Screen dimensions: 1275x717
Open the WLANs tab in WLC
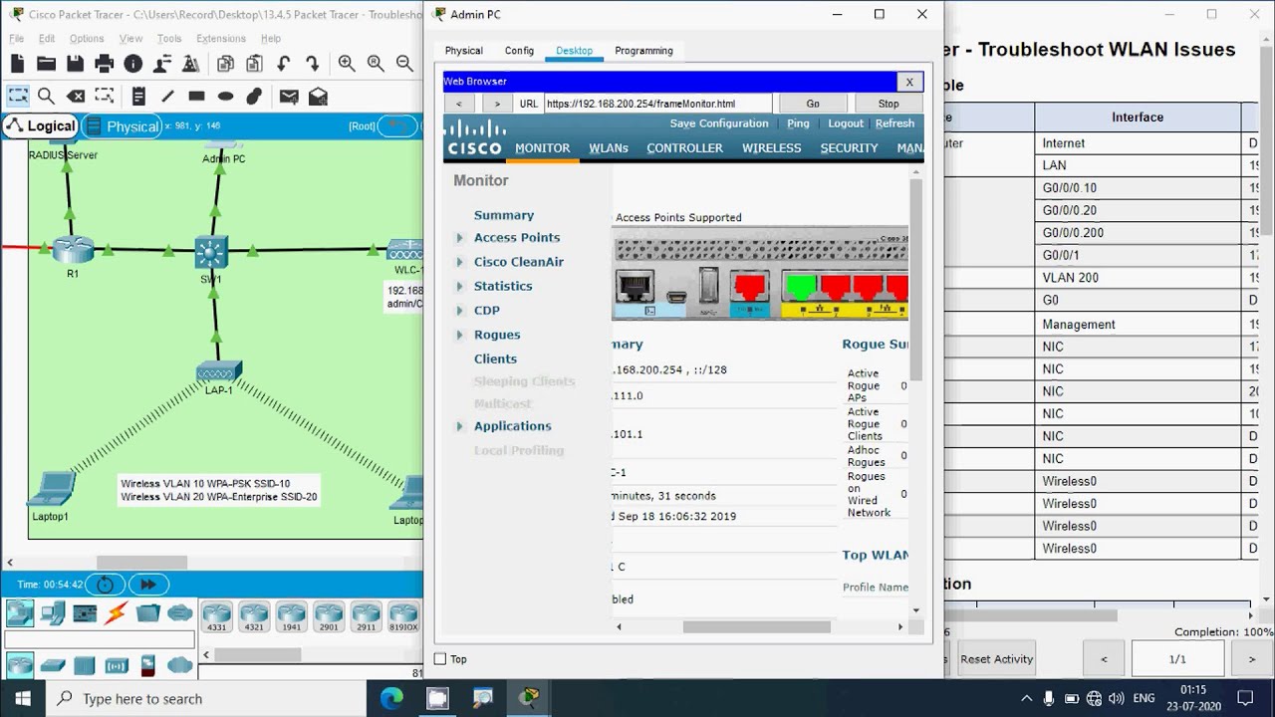pos(609,147)
